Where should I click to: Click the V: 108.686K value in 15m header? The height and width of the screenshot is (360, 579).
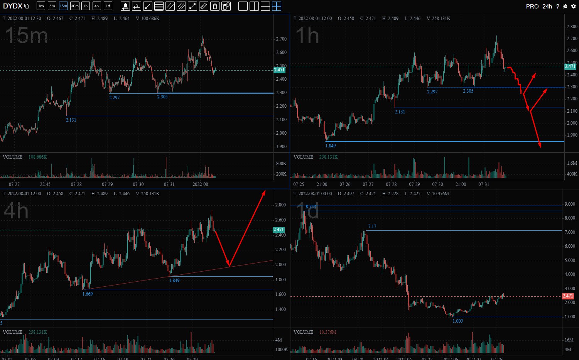148,19
